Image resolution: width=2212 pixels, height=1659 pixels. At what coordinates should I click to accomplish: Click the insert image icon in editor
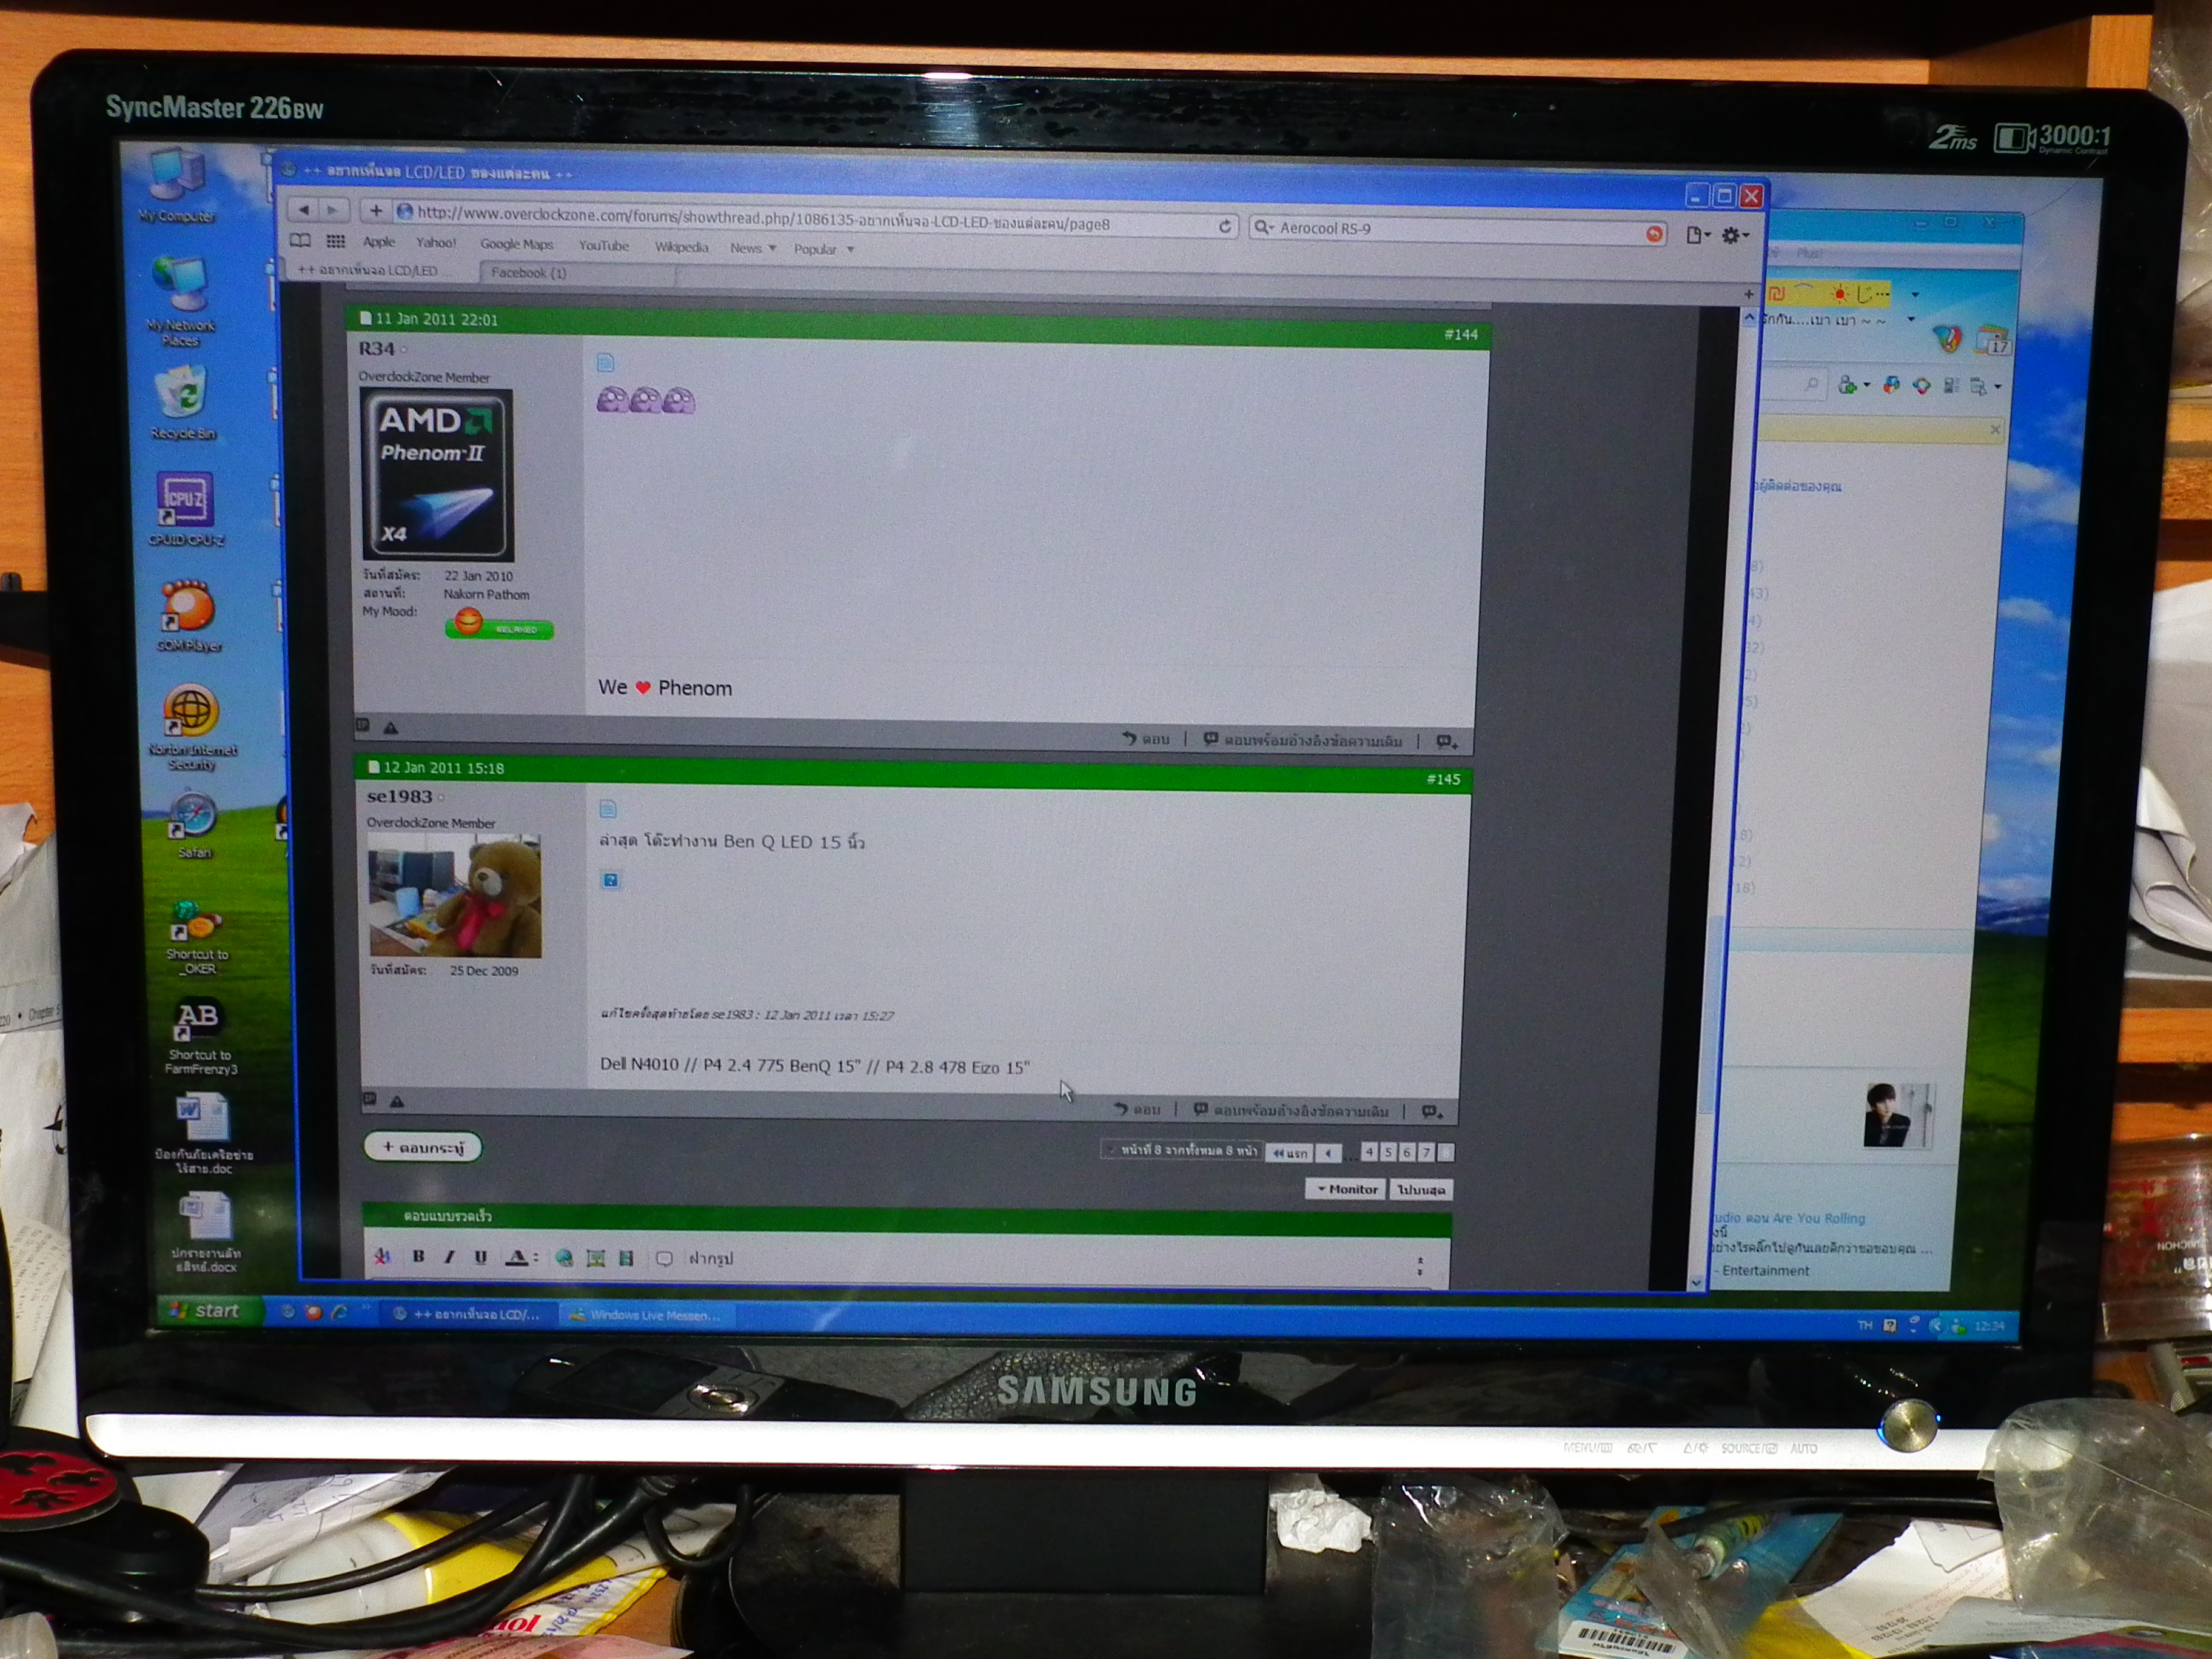click(596, 1258)
